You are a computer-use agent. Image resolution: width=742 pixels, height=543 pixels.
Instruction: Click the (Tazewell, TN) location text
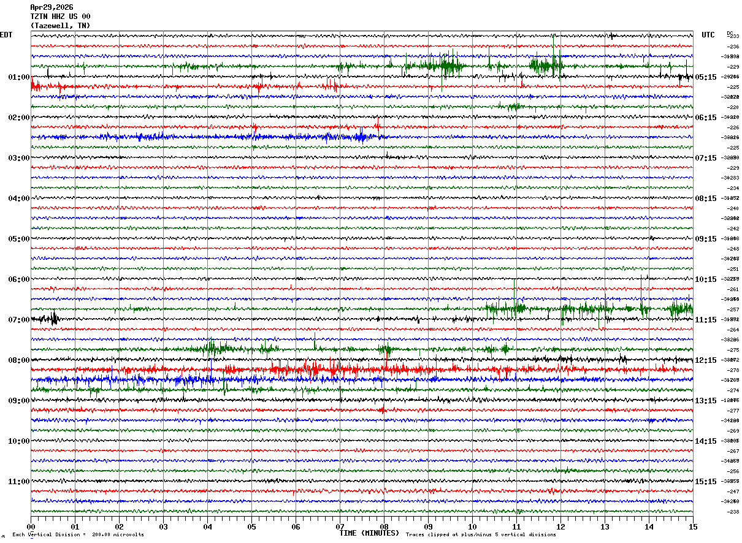(60, 26)
